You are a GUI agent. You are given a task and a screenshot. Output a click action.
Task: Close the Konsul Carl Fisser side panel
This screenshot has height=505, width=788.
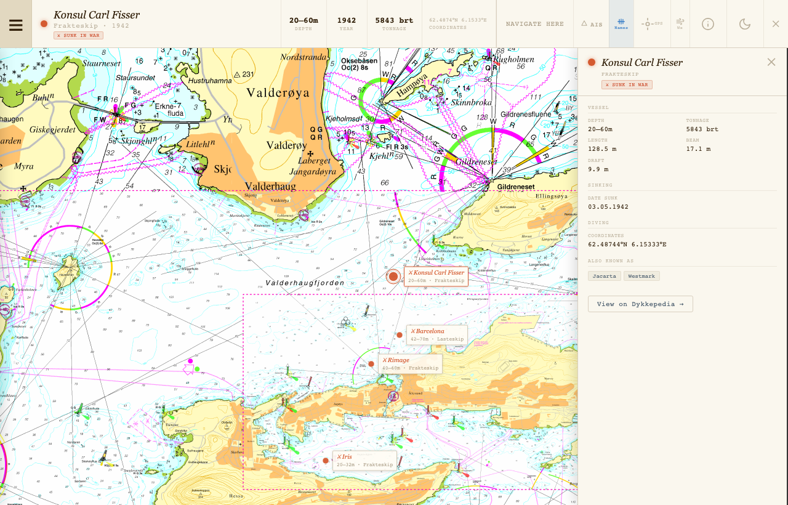click(771, 62)
